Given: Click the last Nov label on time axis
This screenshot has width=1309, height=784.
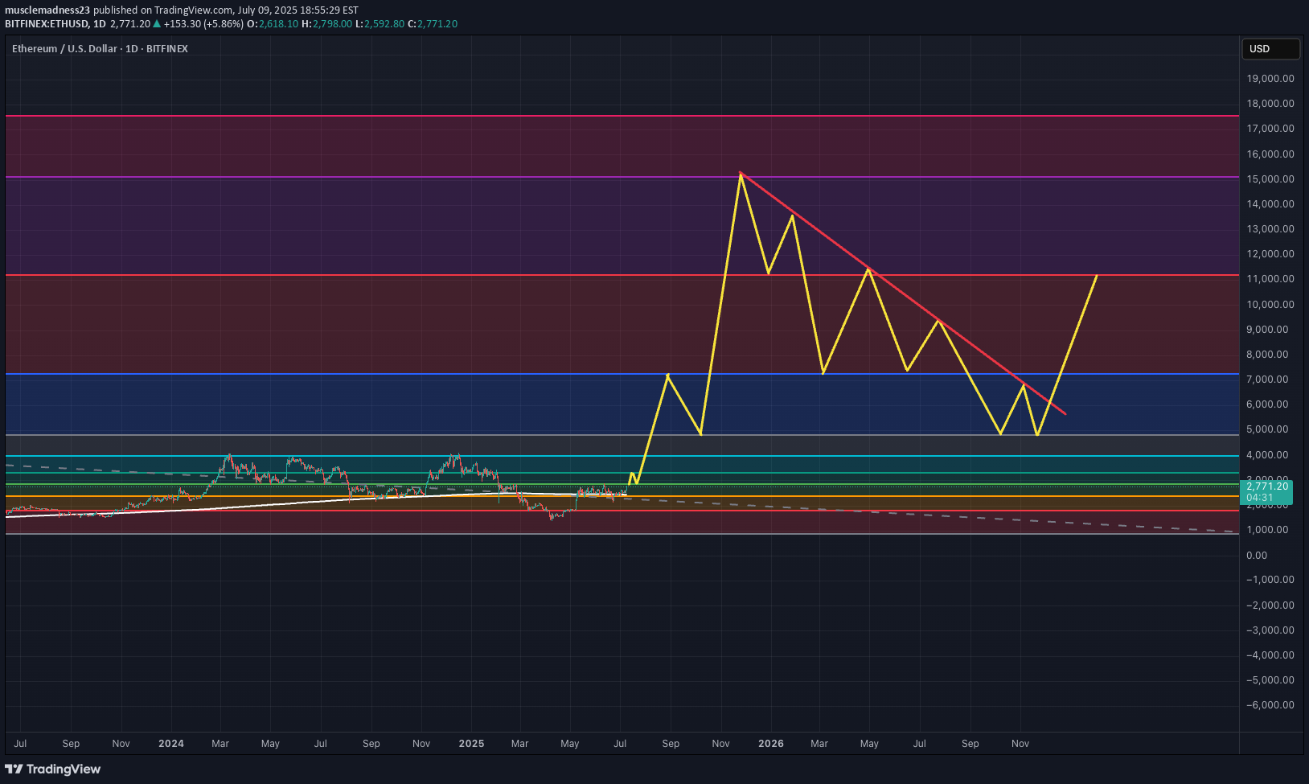Looking at the screenshot, I should click(x=1020, y=744).
